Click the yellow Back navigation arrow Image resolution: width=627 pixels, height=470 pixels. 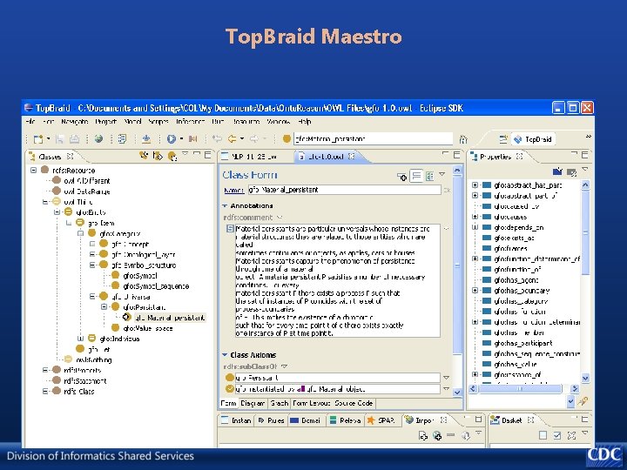tap(232, 138)
